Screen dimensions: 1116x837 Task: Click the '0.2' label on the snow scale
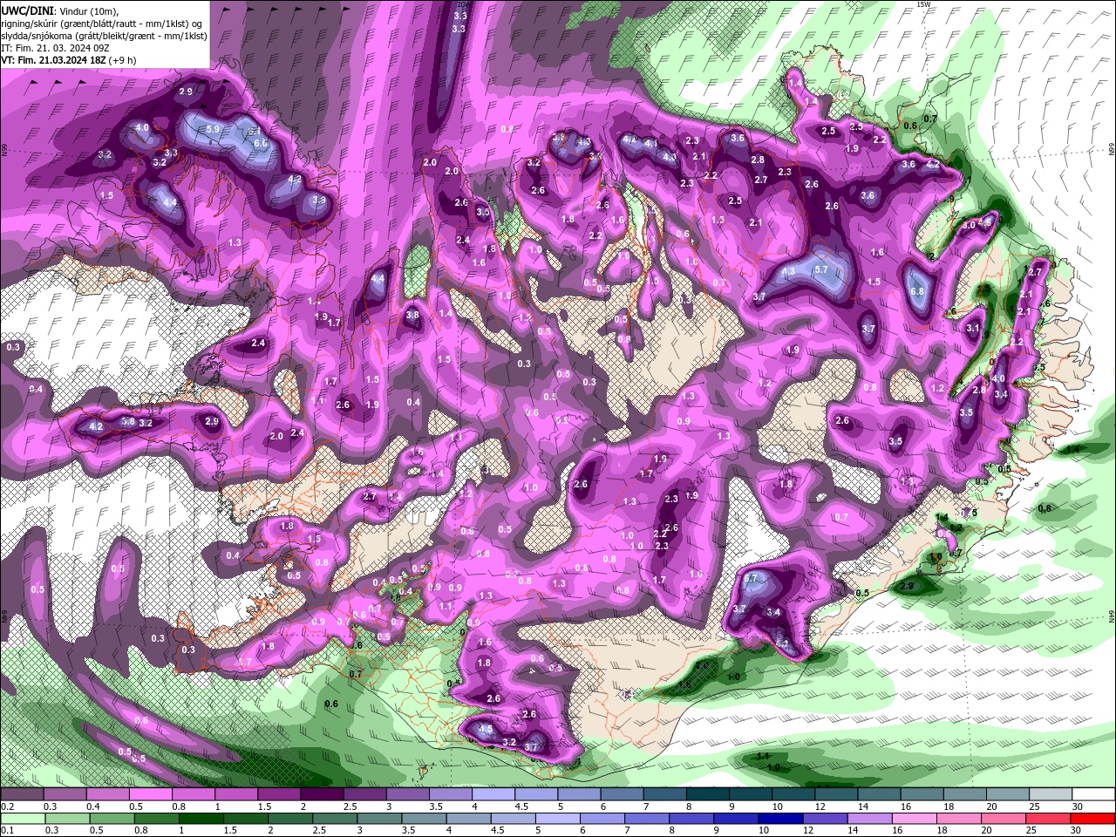click(x=7, y=806)
